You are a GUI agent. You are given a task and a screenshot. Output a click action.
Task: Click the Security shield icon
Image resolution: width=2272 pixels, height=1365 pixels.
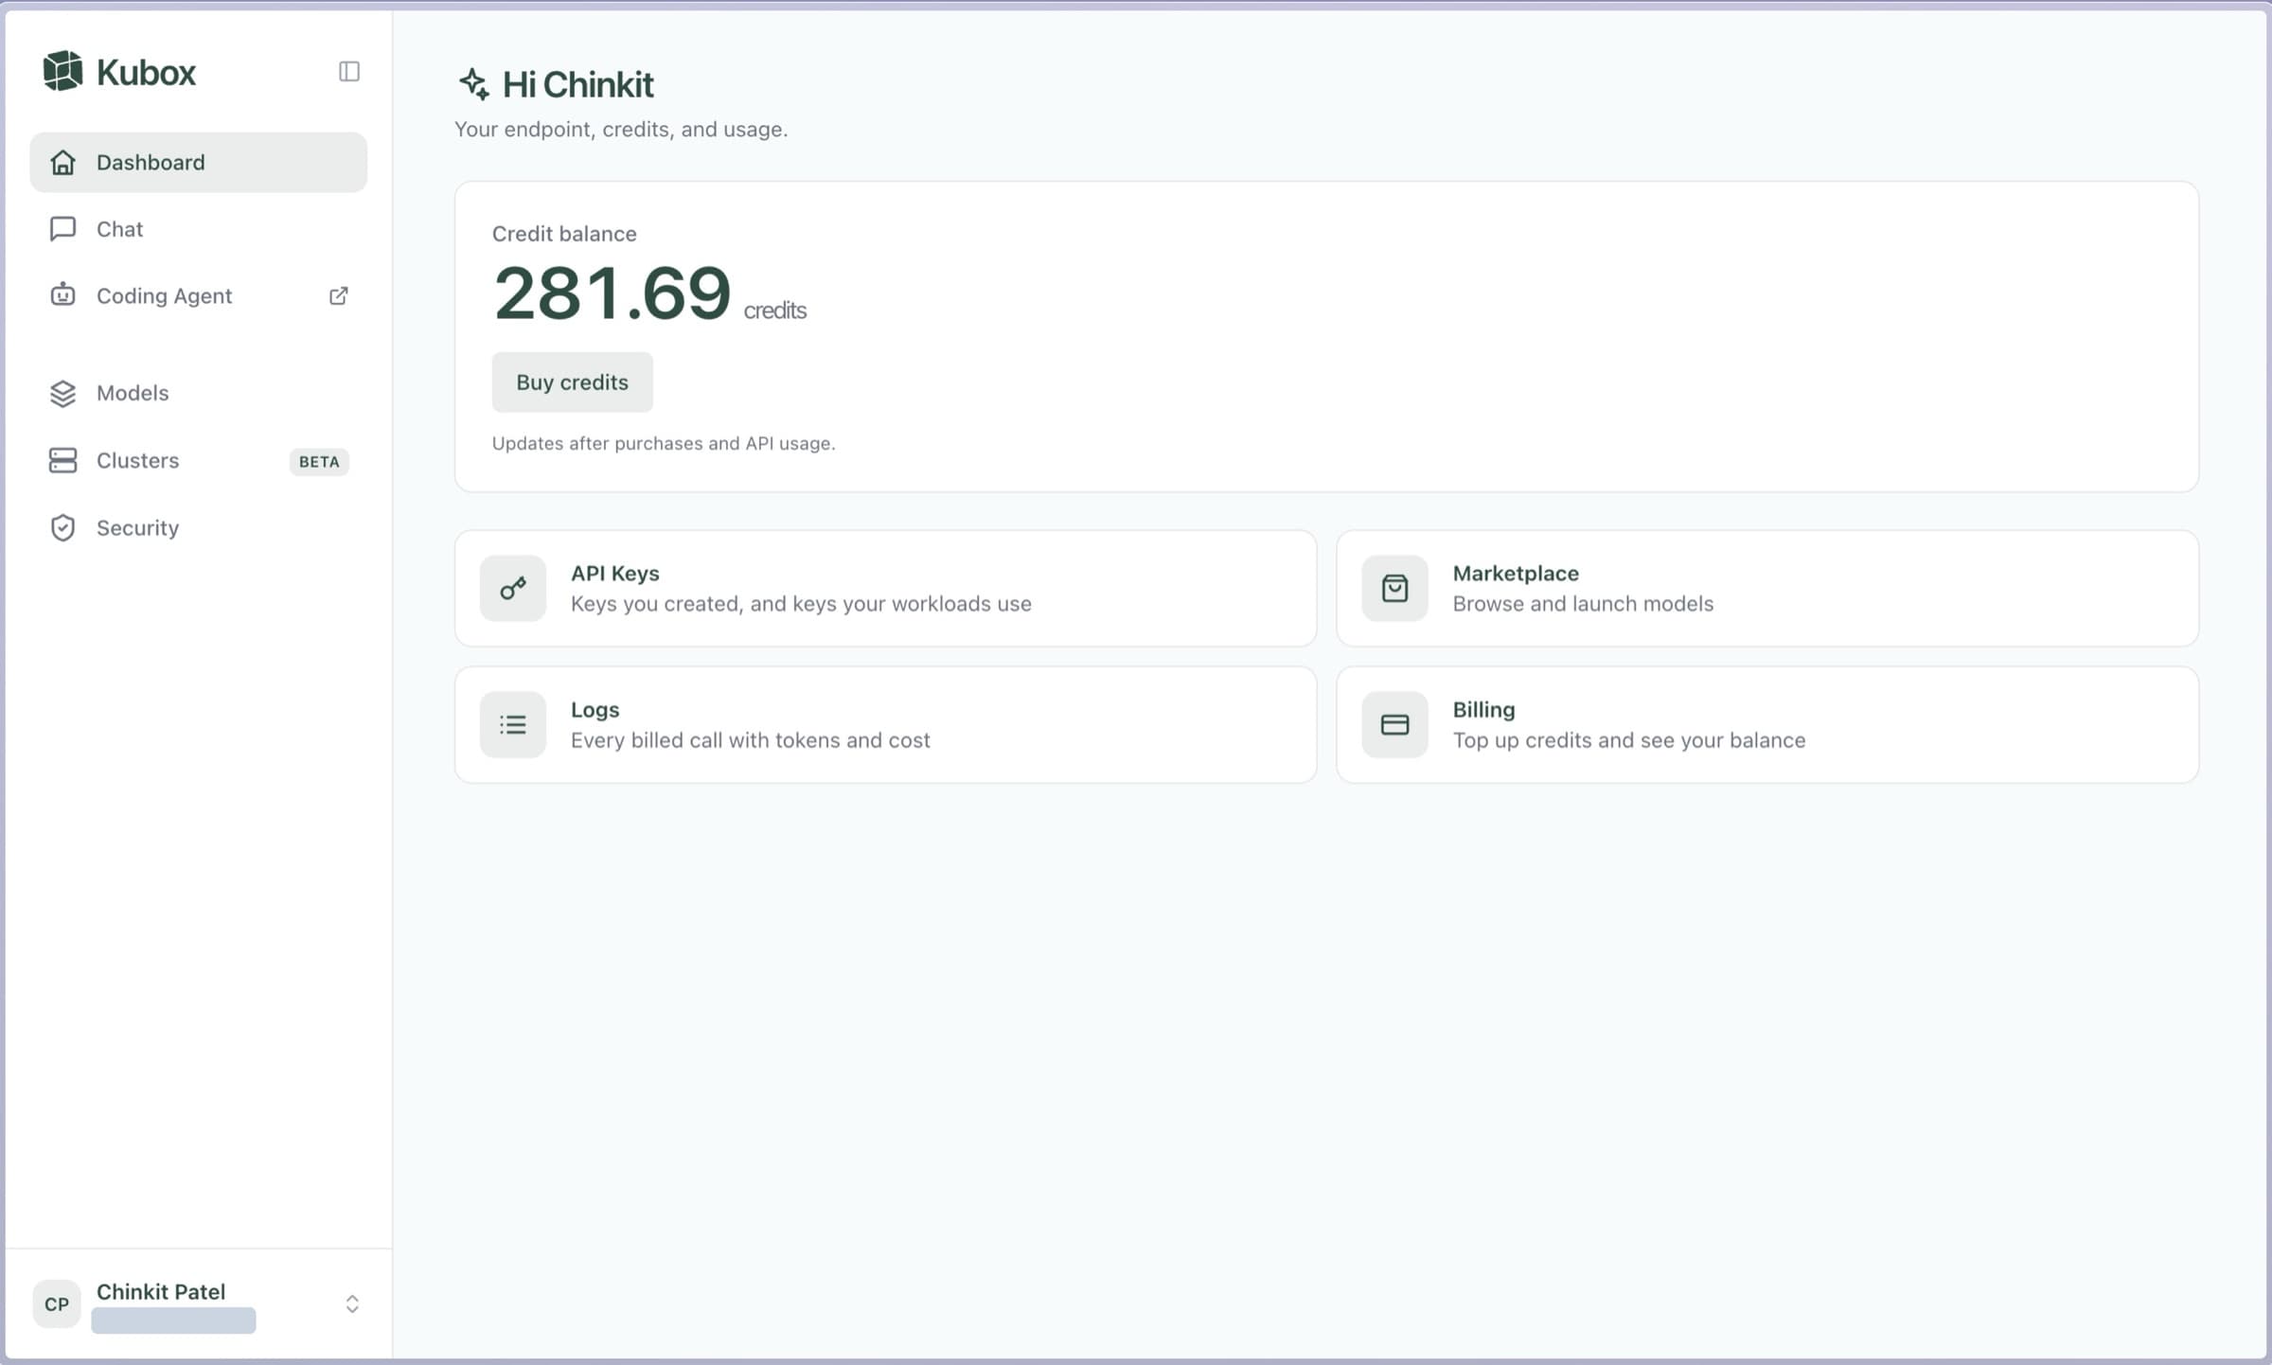(62, 527)
